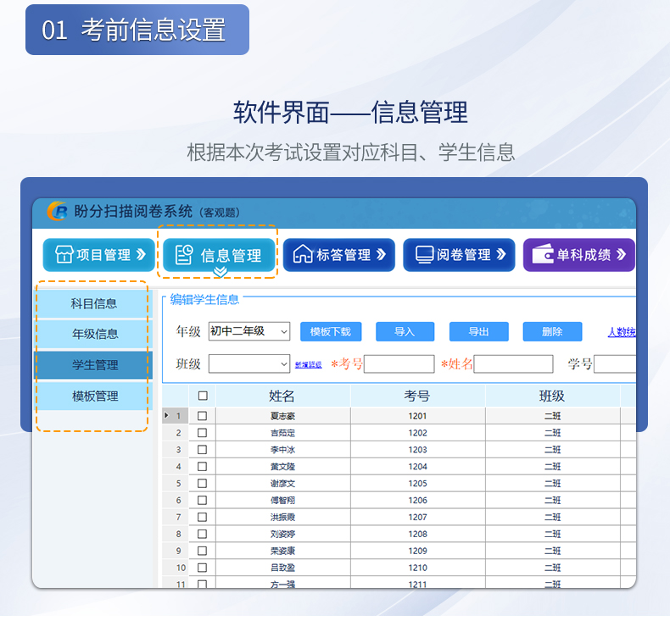Viewport: 670px width, 643px height.
Task: Click the shop icon on 项目管理
Action: click(x=64, y=255)
